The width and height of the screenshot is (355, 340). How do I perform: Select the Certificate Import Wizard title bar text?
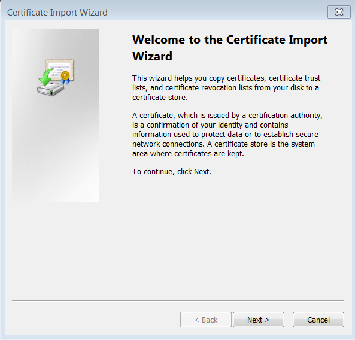57,13
